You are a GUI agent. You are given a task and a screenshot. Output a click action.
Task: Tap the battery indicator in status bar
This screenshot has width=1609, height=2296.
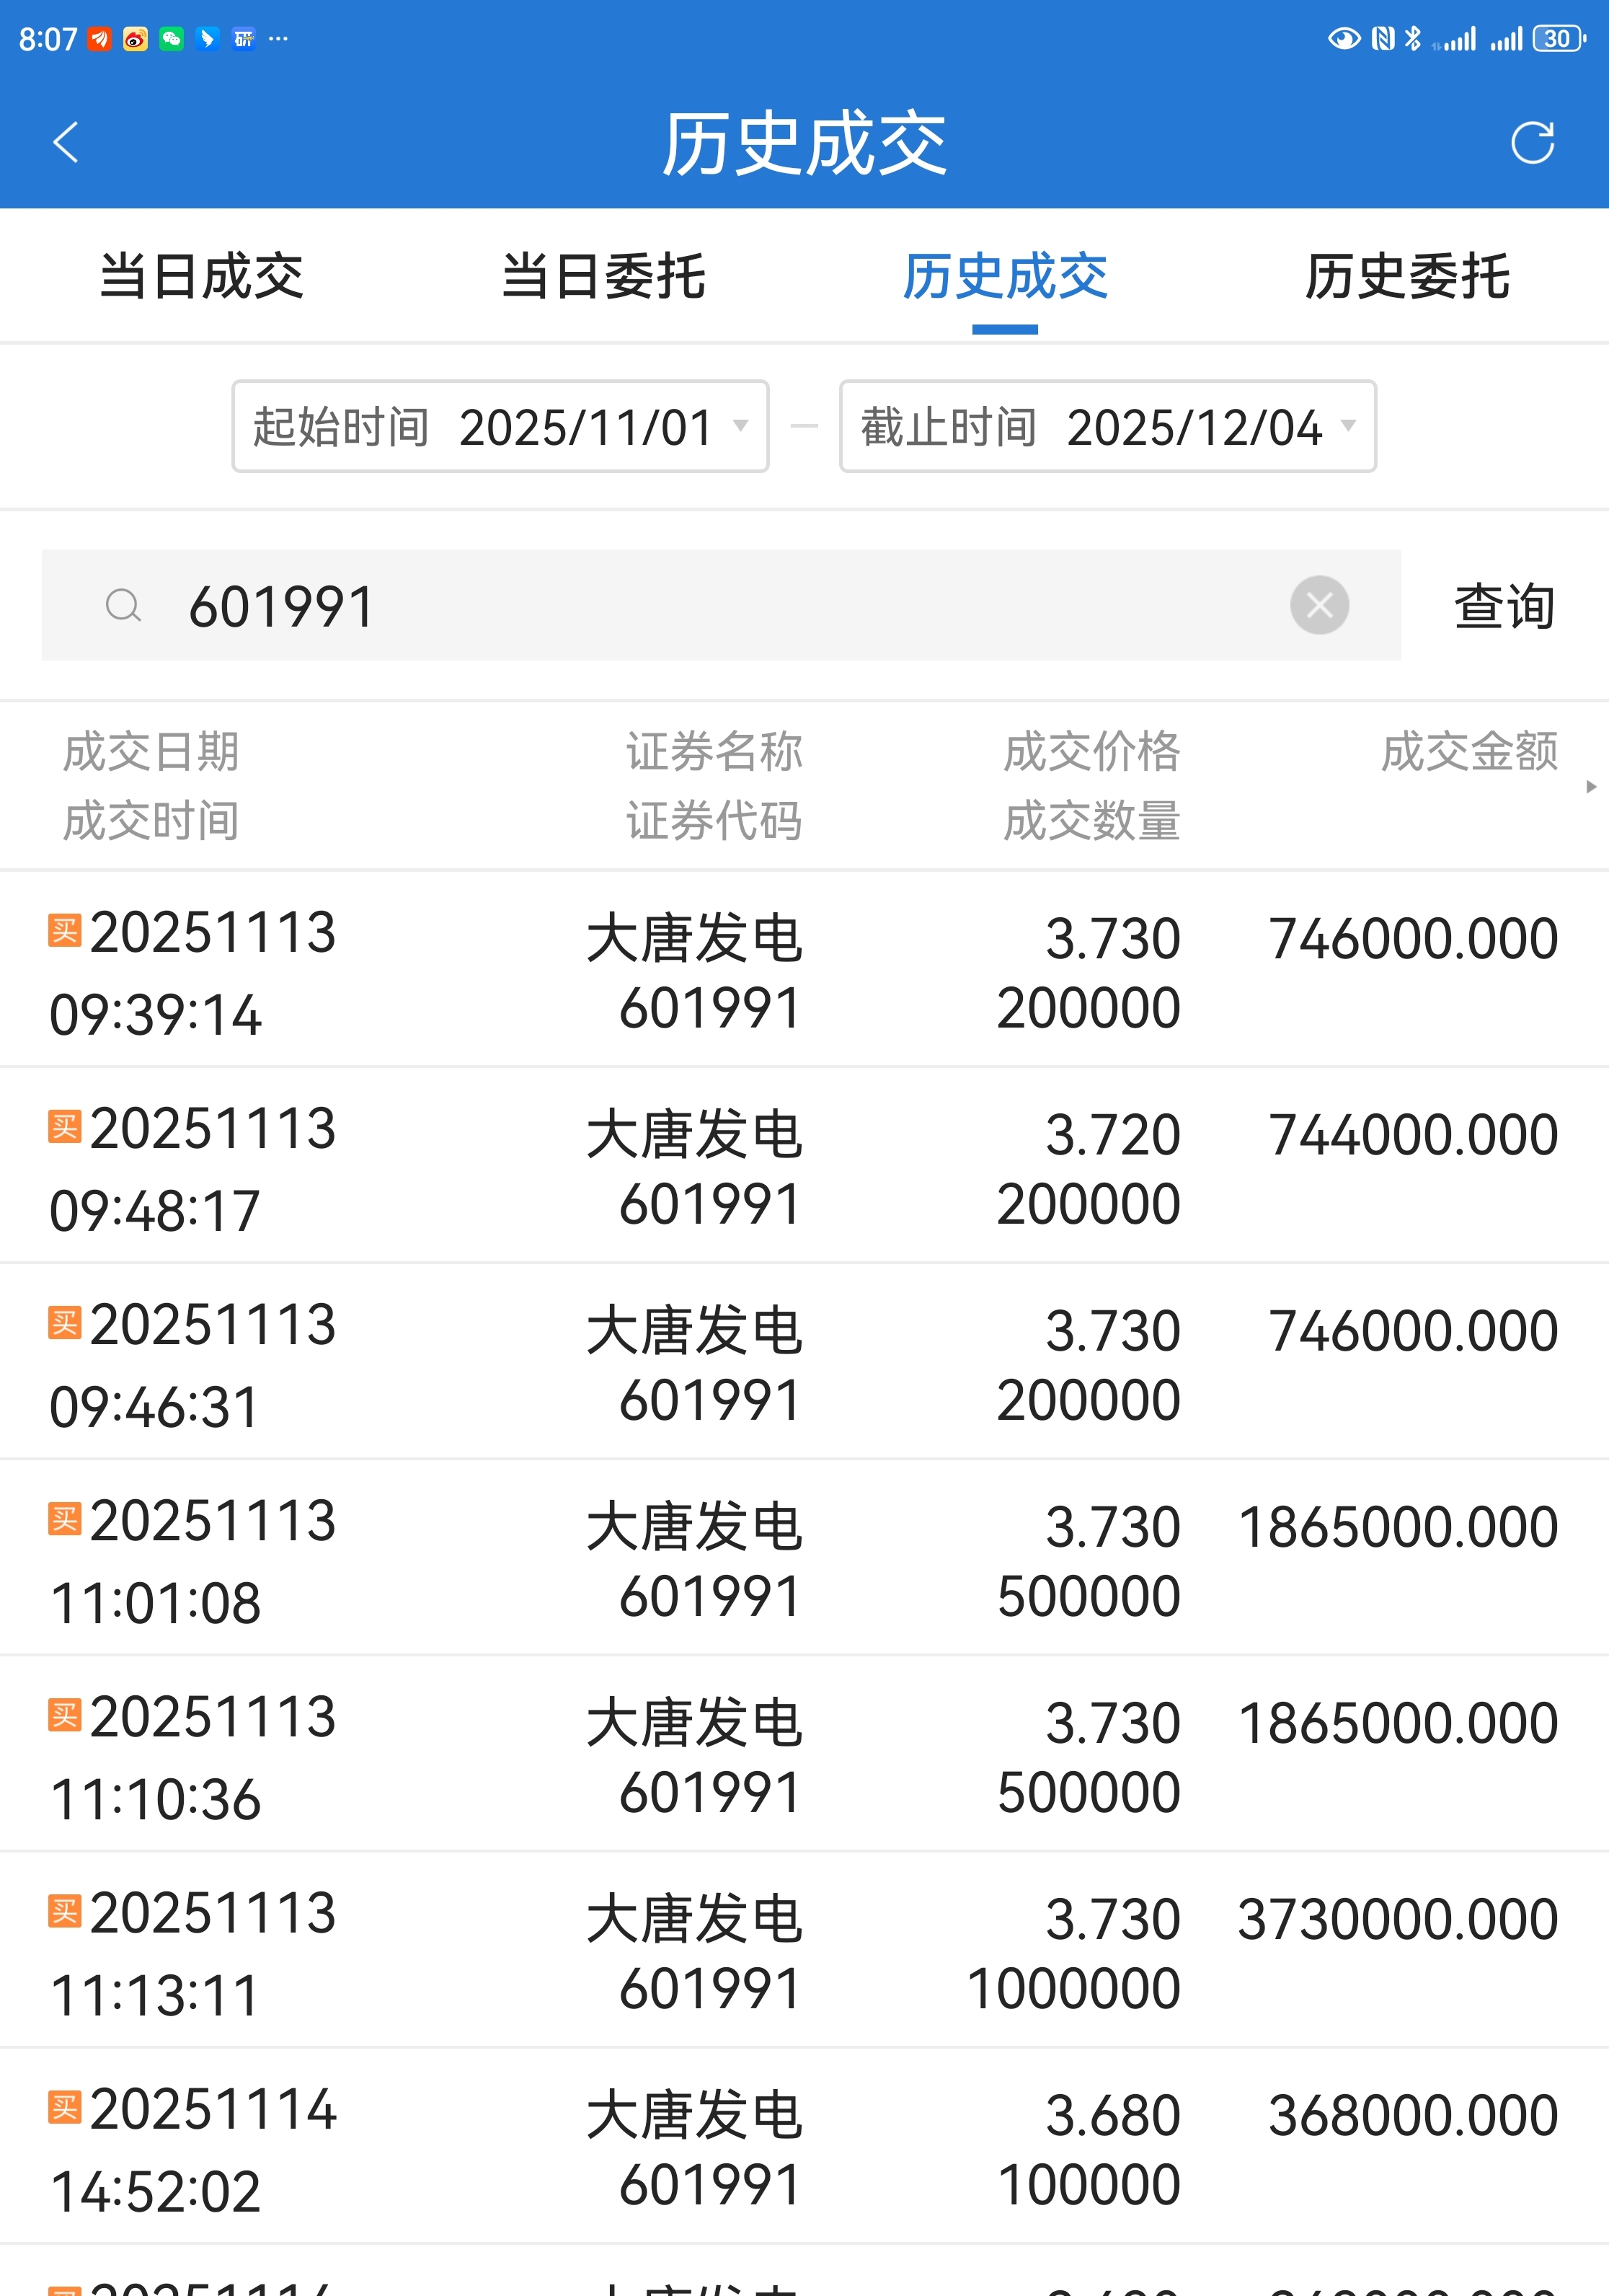coord(1557,39)
